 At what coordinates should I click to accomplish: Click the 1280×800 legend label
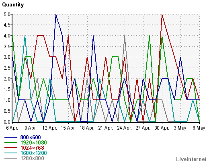point(32,158)
